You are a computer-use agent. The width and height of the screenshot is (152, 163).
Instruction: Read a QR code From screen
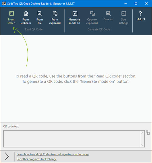pos(11,18)
